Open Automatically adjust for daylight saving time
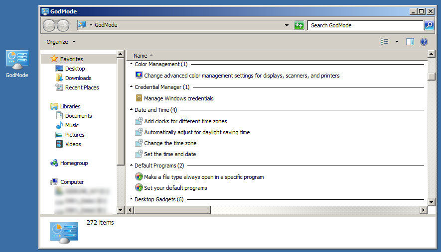The height and width of the screenshot is (252, 441). 197,132
